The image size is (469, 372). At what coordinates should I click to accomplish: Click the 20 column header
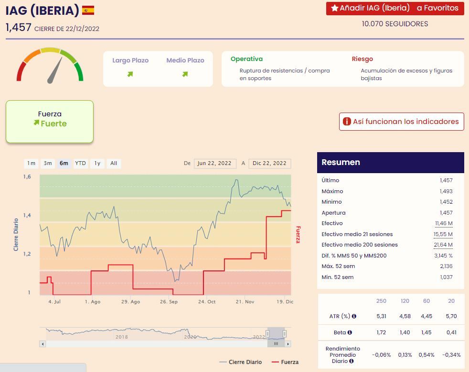click(451, 301)
